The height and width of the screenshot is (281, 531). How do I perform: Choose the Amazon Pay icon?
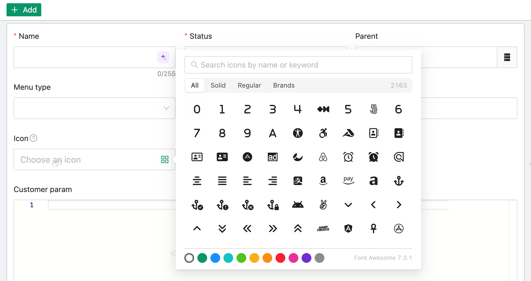(x=348, y=180)
